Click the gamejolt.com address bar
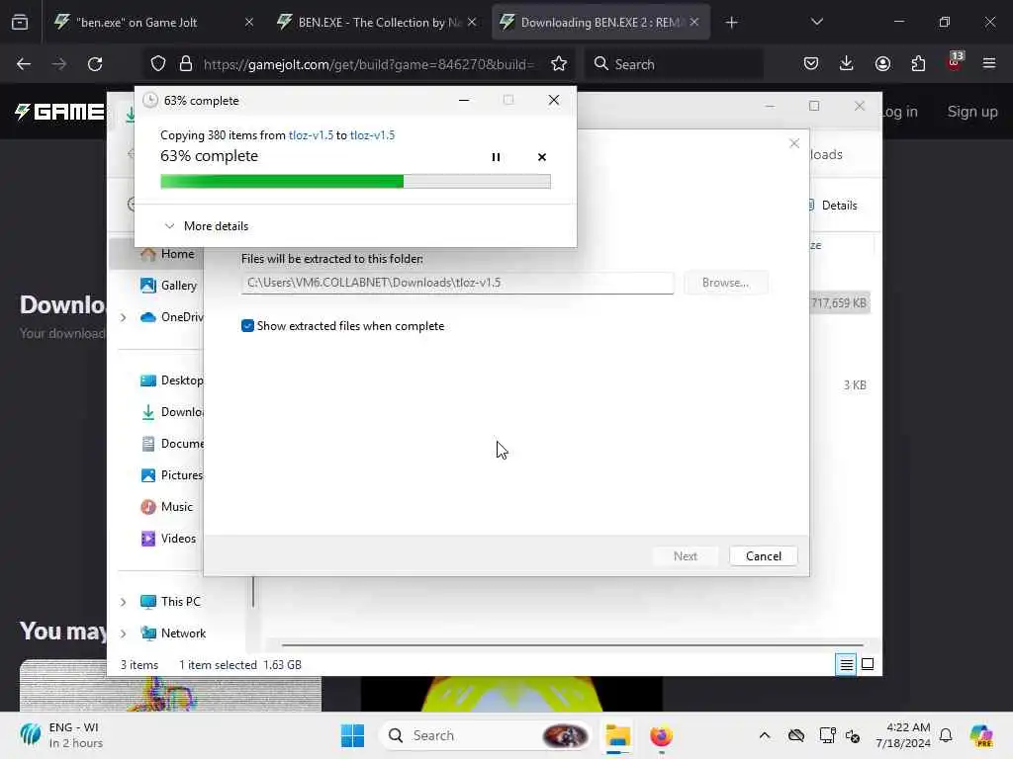1013x759 pixels. click(368, 64)
